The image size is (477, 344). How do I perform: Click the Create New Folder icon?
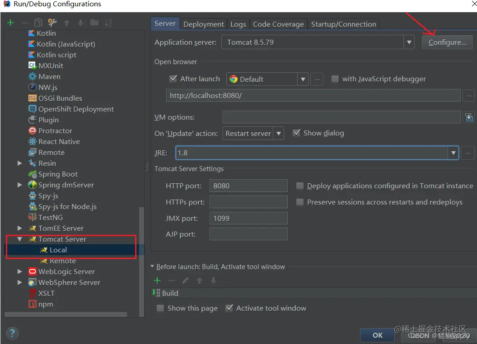coord(94,23)
